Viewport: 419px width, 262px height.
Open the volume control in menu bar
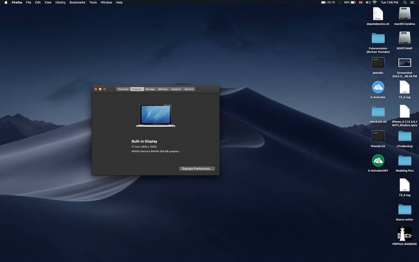click(367, 3)
